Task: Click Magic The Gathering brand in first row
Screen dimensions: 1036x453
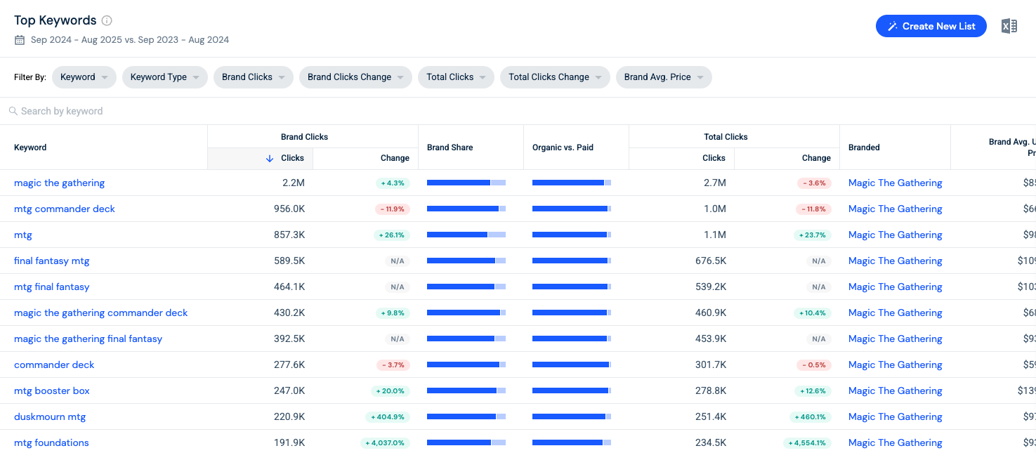Action: pos(895,183)
